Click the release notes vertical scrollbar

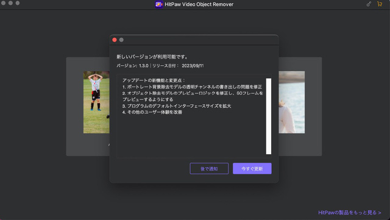point(269,116)
